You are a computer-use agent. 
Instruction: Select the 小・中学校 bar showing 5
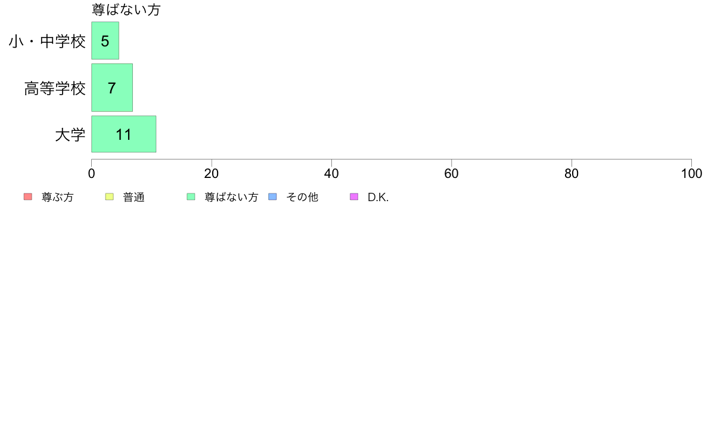105,40
